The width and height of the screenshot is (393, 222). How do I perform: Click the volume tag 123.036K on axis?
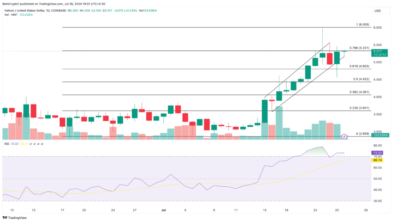pyautogui.click(x=380, y=135)
